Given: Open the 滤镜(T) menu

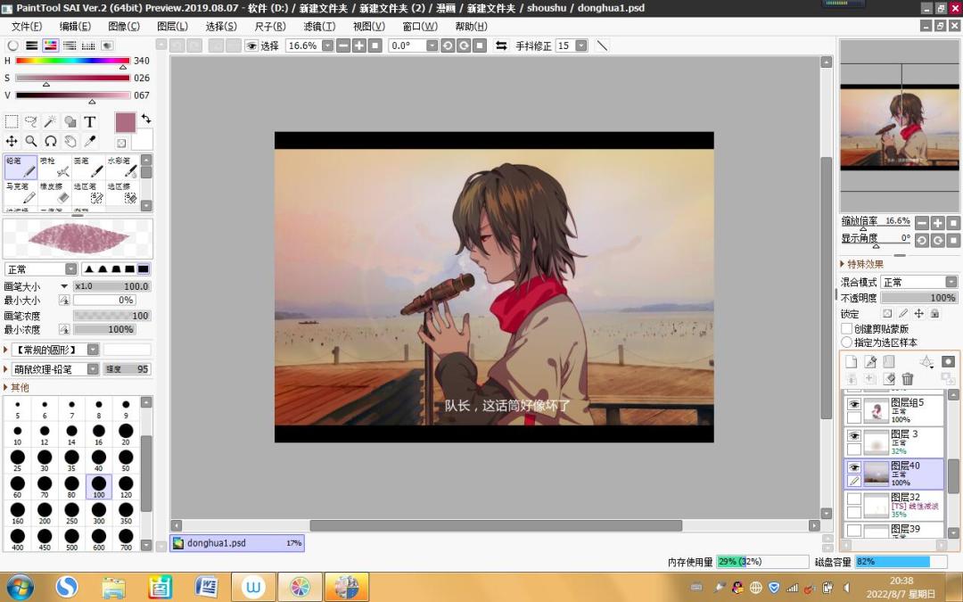Looking at the screenshot, I should point(319,27).
